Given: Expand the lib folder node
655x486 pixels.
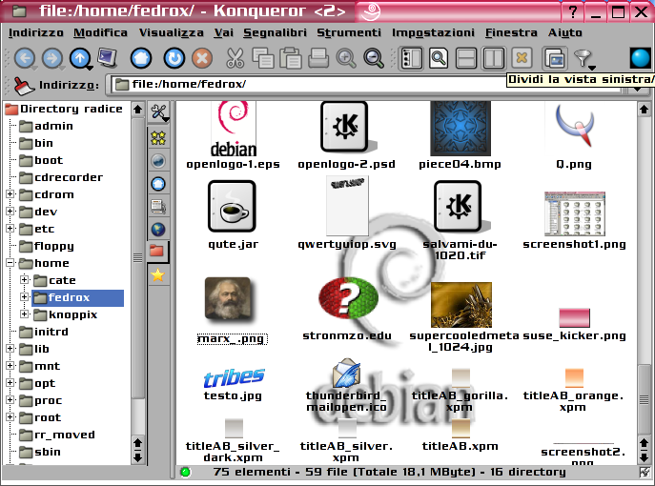Looking at the screenshot, I should click(10, 348).
